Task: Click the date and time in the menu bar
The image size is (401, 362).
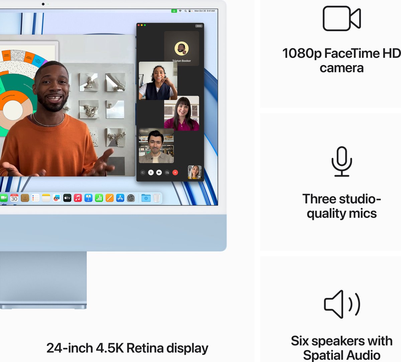Action: [205, 10]
